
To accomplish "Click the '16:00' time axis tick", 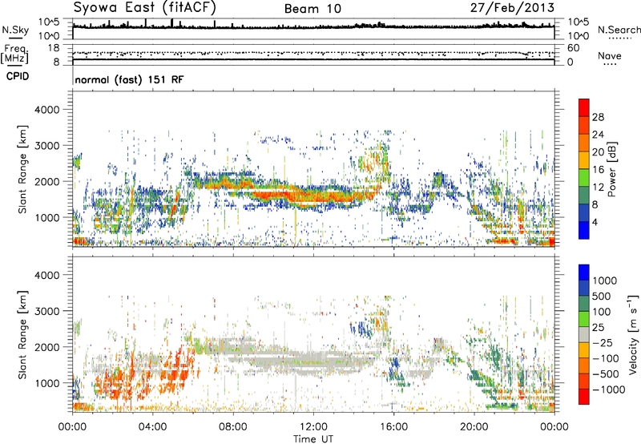I will (393, 427).
